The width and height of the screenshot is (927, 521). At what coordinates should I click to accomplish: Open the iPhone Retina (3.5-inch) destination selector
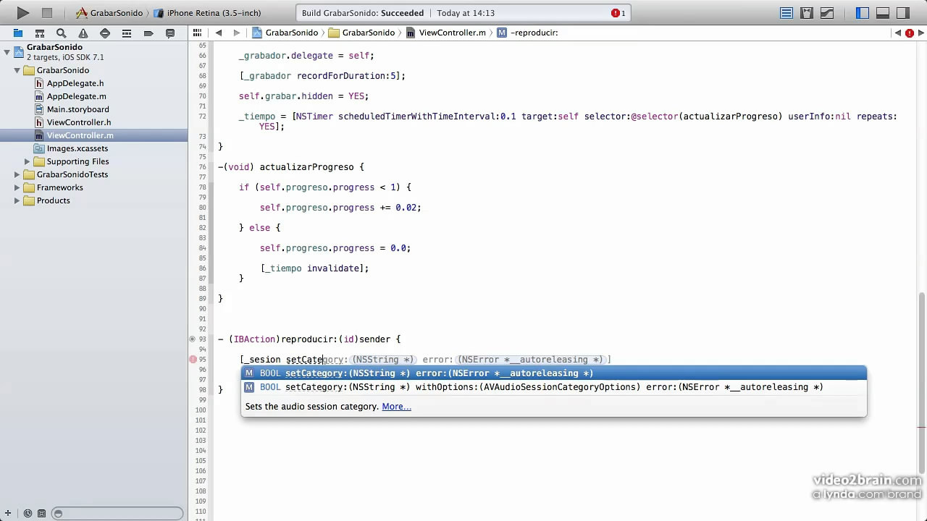click(x=207, y=13)
